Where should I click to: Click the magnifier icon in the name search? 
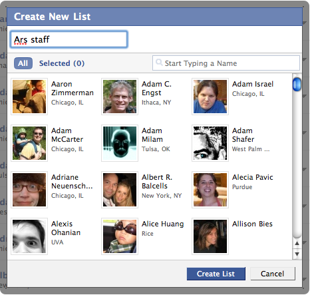[159, 62]
